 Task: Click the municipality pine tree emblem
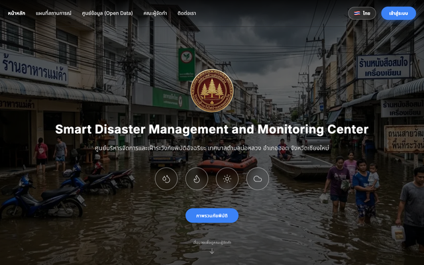pyautogui.click(x=212, y=91)
